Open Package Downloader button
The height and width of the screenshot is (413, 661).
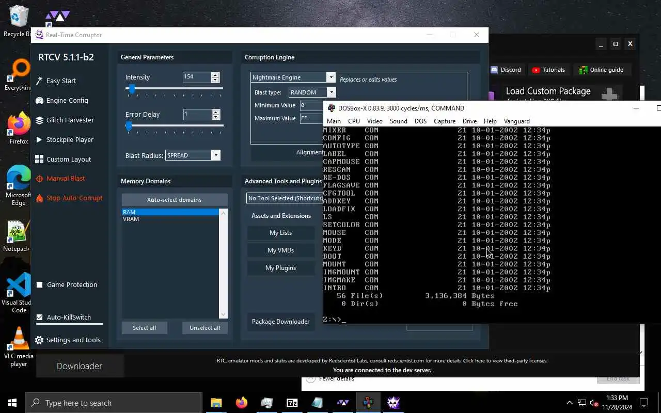[x=280, y=322]
